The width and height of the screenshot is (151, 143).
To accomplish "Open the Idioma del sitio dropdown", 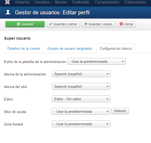I will [81, 86].
